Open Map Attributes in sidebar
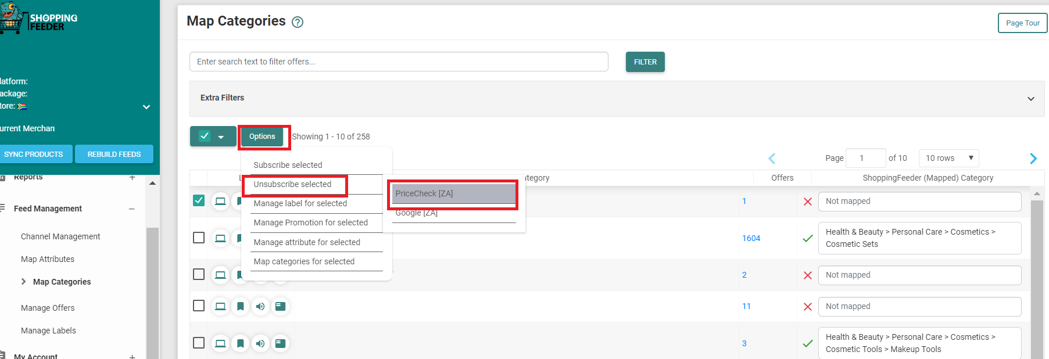 tap(48, 259)
